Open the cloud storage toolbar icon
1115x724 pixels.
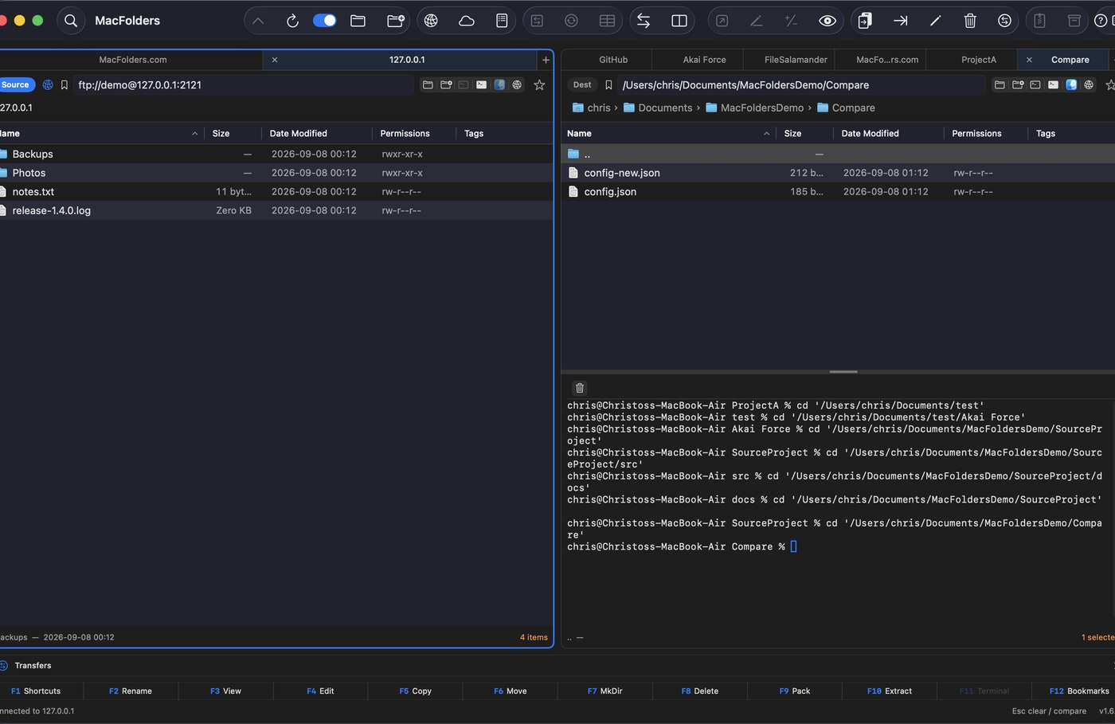click(x=467, y=21)
